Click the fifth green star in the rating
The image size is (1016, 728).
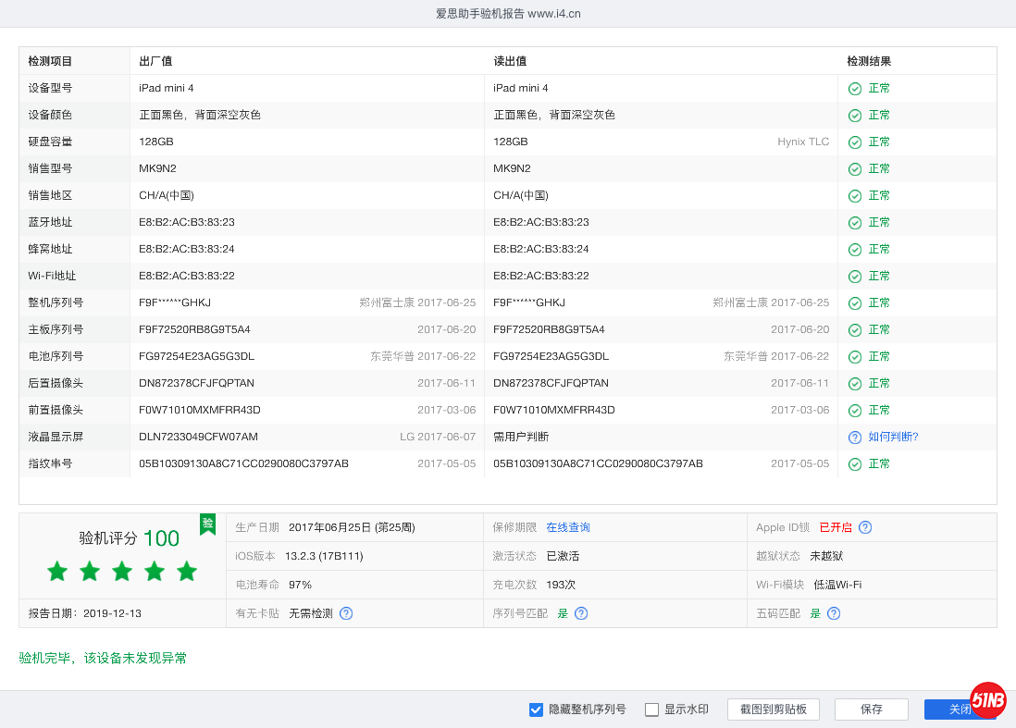tap(186, 572)
